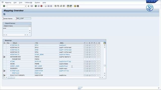Toggle checked I checkbox in sapSncName row
The height and width of the screenshot is (90, 161).
tap(87, 64)
